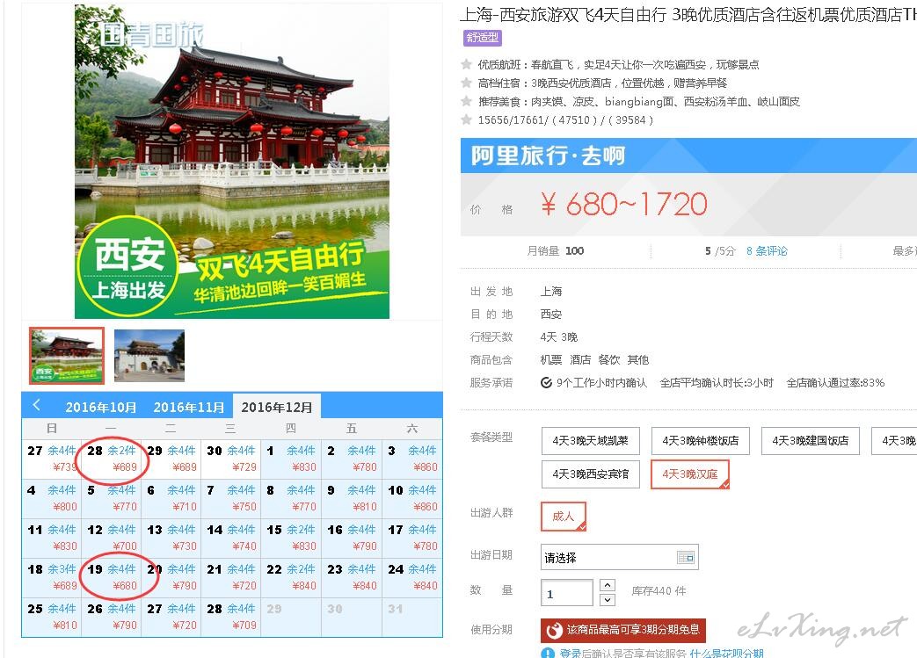This screenshot has width=917, height=658.
Task: Pick December 7 priced ¥750
Action: tap(231, 498)
